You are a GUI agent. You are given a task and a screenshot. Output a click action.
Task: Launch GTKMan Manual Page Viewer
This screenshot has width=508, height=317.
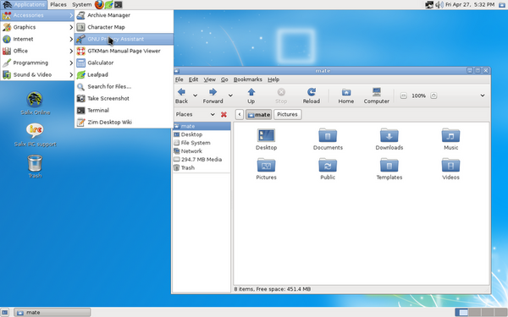click(124, 51)
